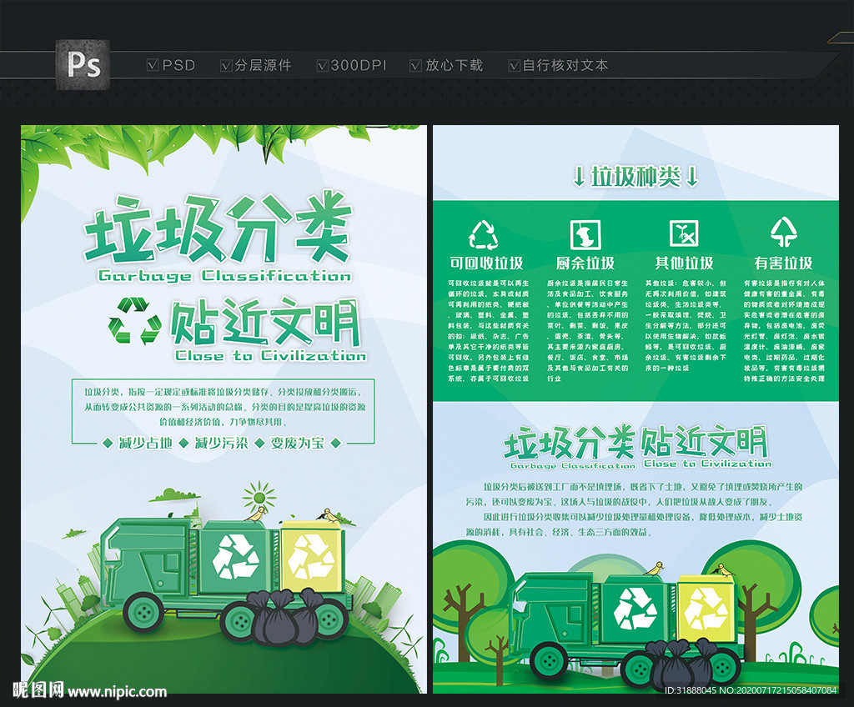Select the 减少占地 slogan

[x=146, y=444]
